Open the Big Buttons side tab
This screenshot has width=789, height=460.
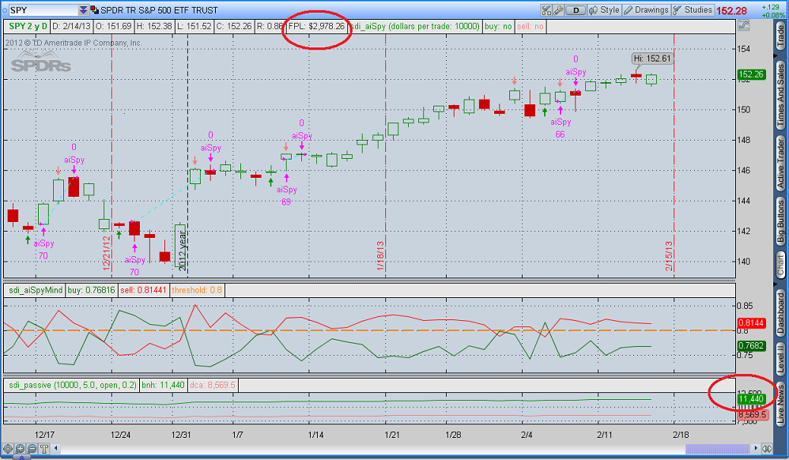[x=780, y=221]
